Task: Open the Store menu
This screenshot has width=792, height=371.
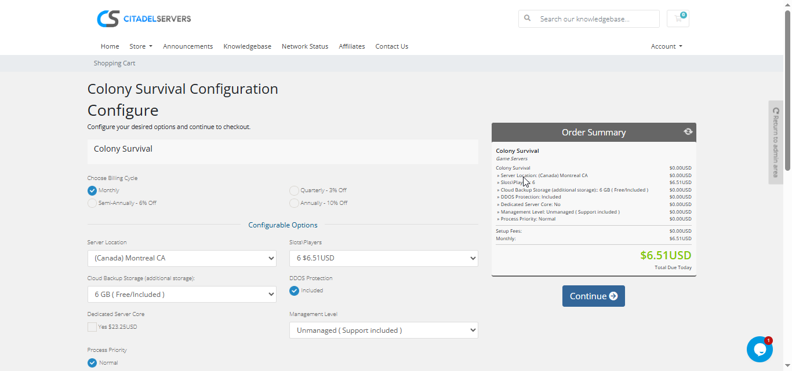Action: (140, 46)
